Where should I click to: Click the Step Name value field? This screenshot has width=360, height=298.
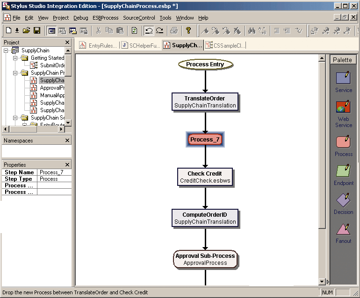(x=54, y=172)
